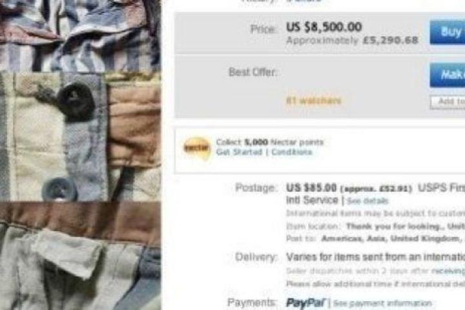The image size is (465, 310).
Task: Click the Best Offer label
Action: pyautogui.click(x=253, y=72)
